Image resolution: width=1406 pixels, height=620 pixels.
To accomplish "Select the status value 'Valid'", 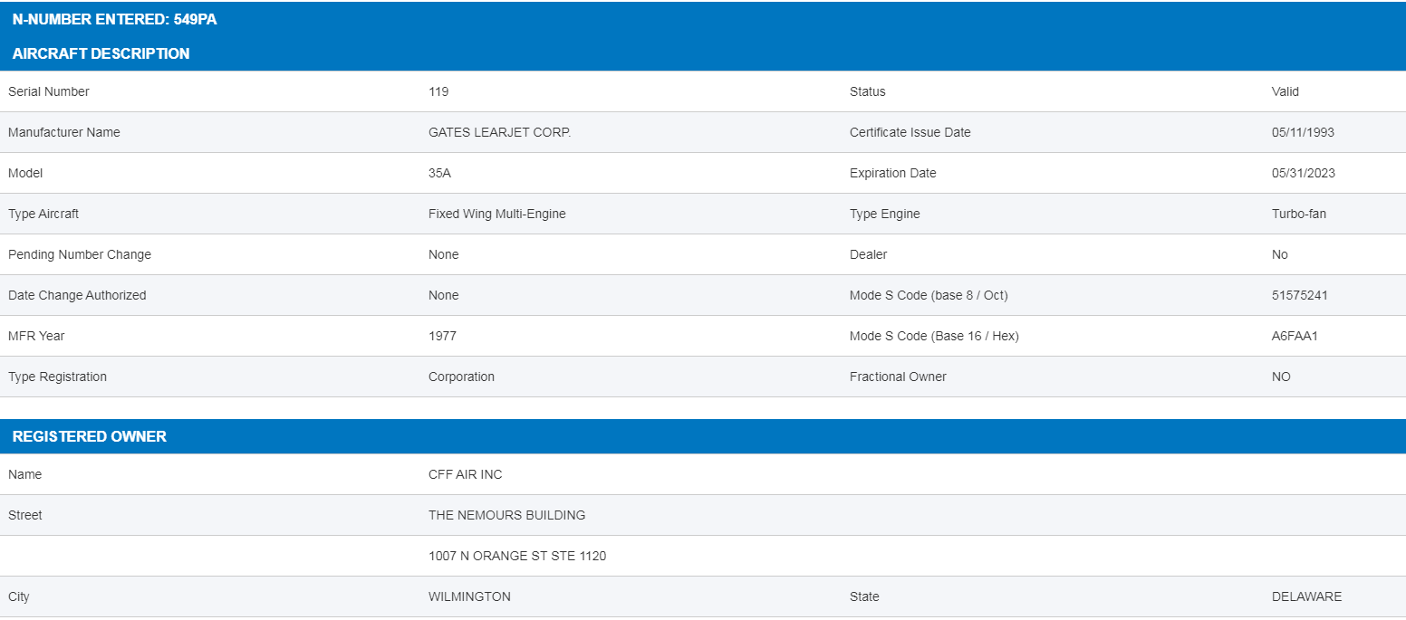I will click(x=1286, y=91).
